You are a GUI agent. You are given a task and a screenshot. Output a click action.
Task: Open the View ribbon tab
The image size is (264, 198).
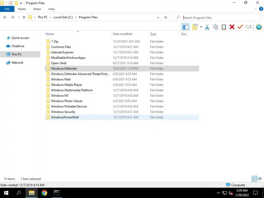pyautogui.click(x=51, y=9)
